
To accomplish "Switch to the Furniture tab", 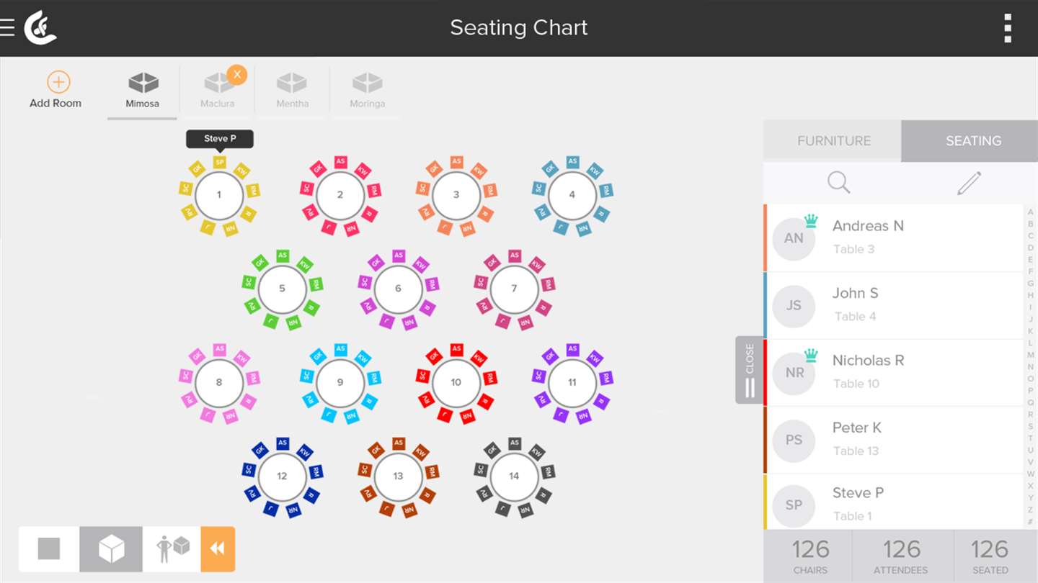I will [x=833, y=141].
